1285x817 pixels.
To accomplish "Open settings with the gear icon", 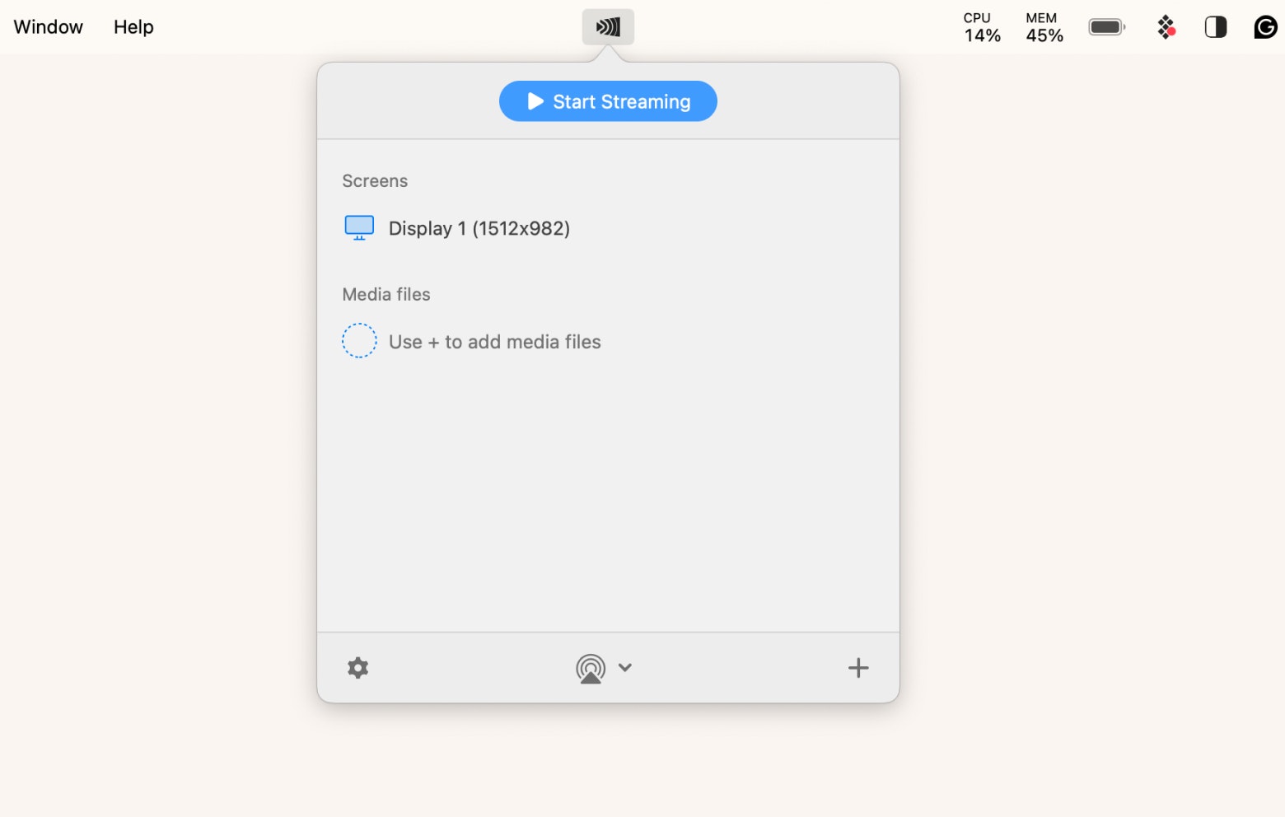I will click(357, 668).
